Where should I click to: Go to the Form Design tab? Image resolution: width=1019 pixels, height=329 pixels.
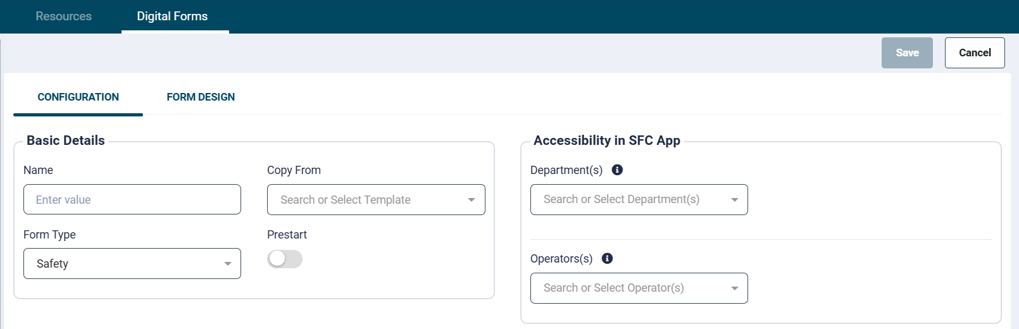(201, 97)
